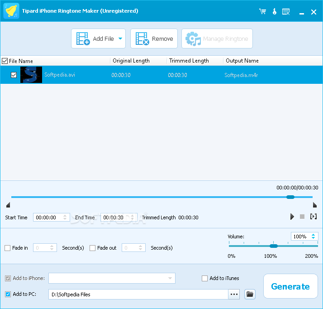Close the Ringtone Maker window
The height and width of the screenshot is (309, 323).
point(313,12)
